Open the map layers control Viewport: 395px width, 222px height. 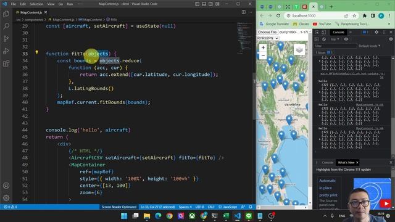click(299, 49)
